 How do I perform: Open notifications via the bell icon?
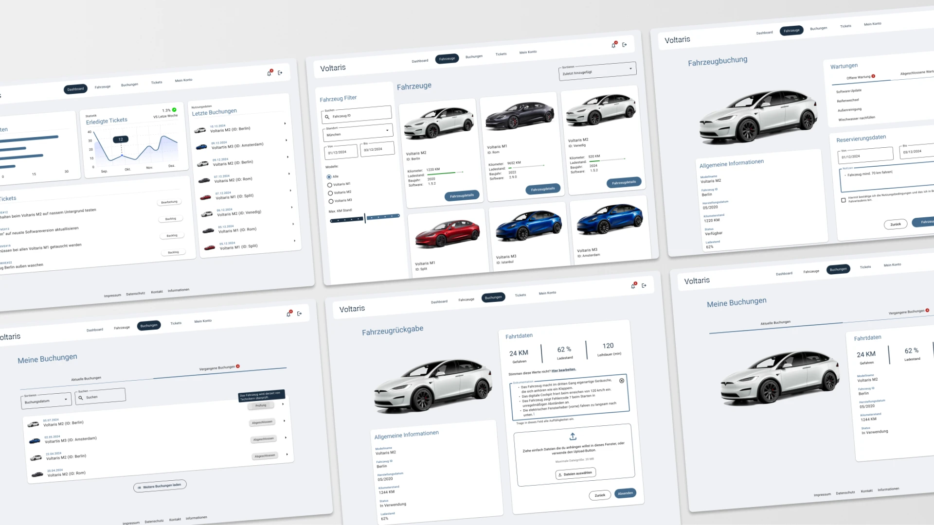click(x=614, y=45)
